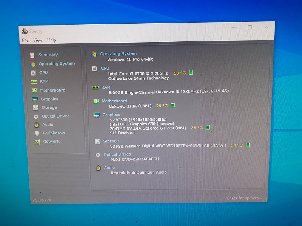Image resolution: width=302 pixels, height=226 pixels.
Task: Click the CPU chip sidebar icon
Action: 33,73
